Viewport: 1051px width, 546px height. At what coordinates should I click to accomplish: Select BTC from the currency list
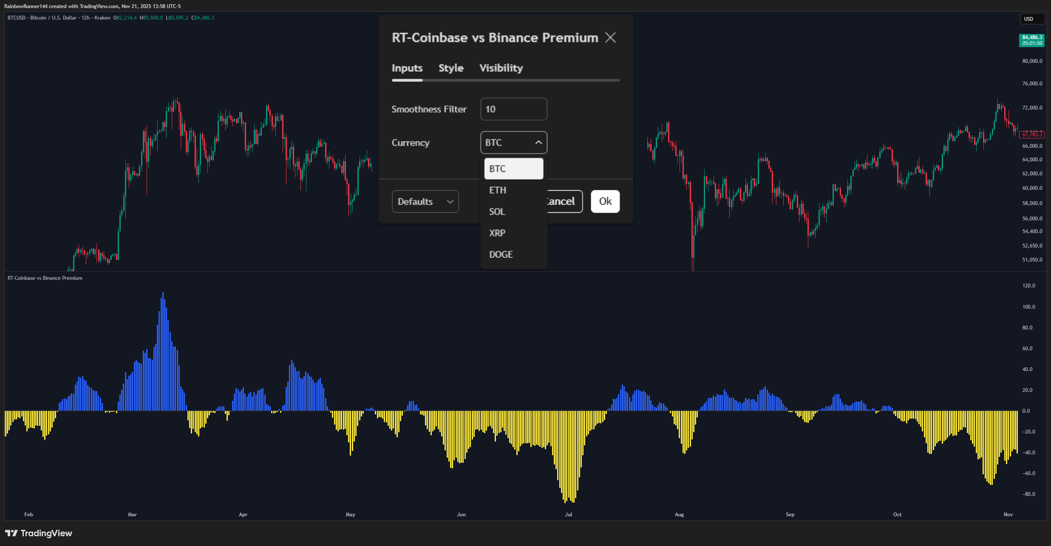coord(513,169)
